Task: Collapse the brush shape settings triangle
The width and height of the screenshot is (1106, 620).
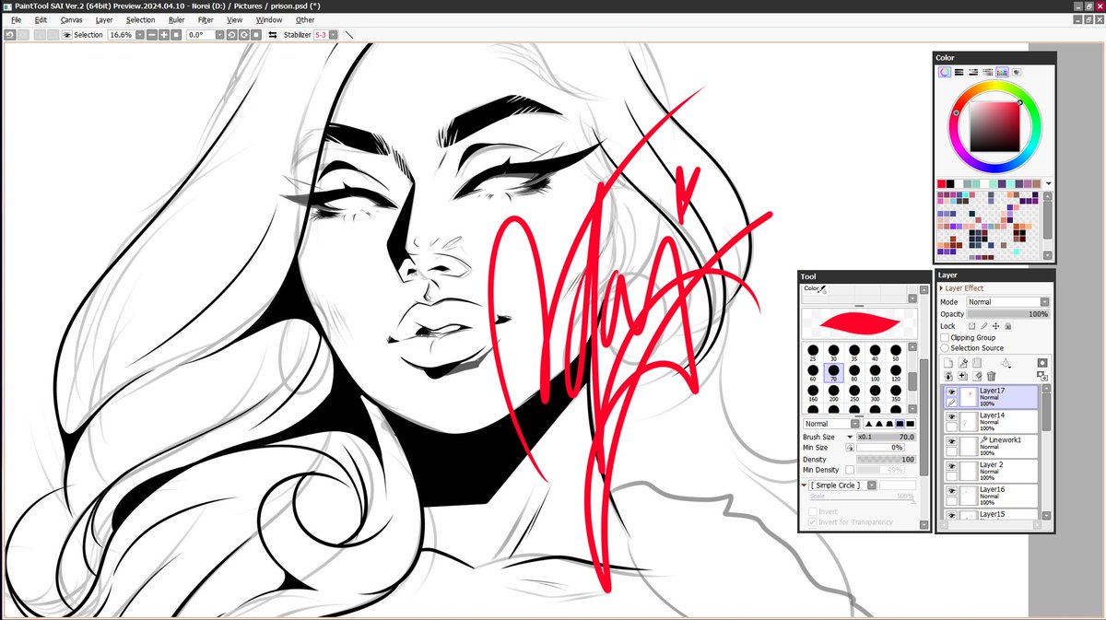Action: pos(804,485)
